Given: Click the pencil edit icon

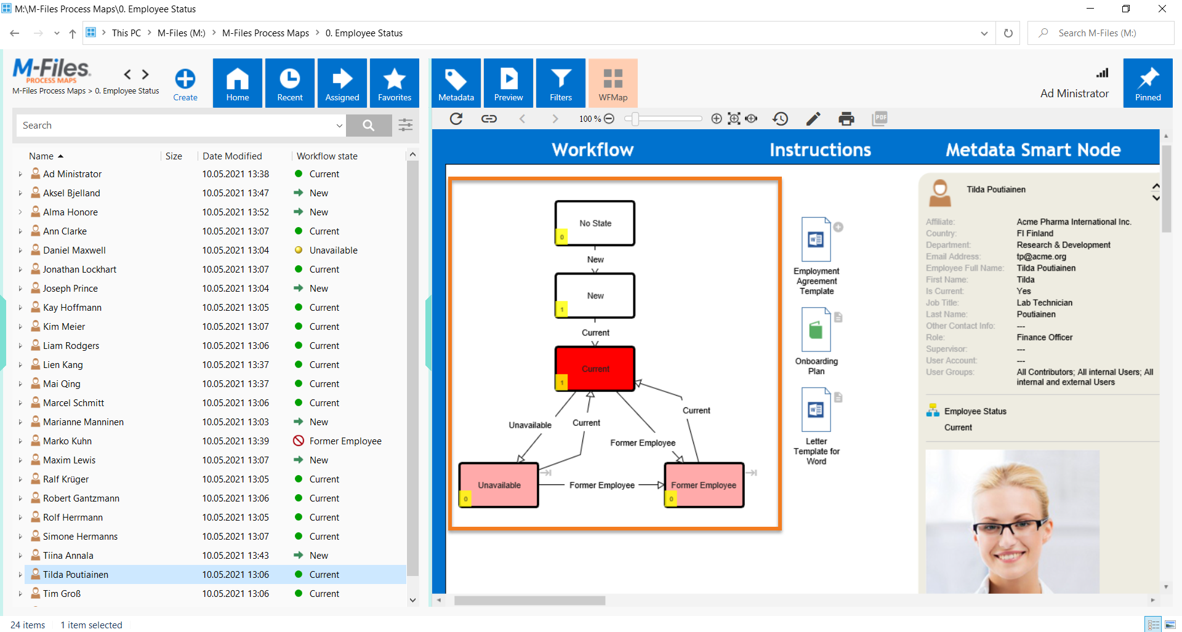Looking at the screenshot, I should click(813, 119).
